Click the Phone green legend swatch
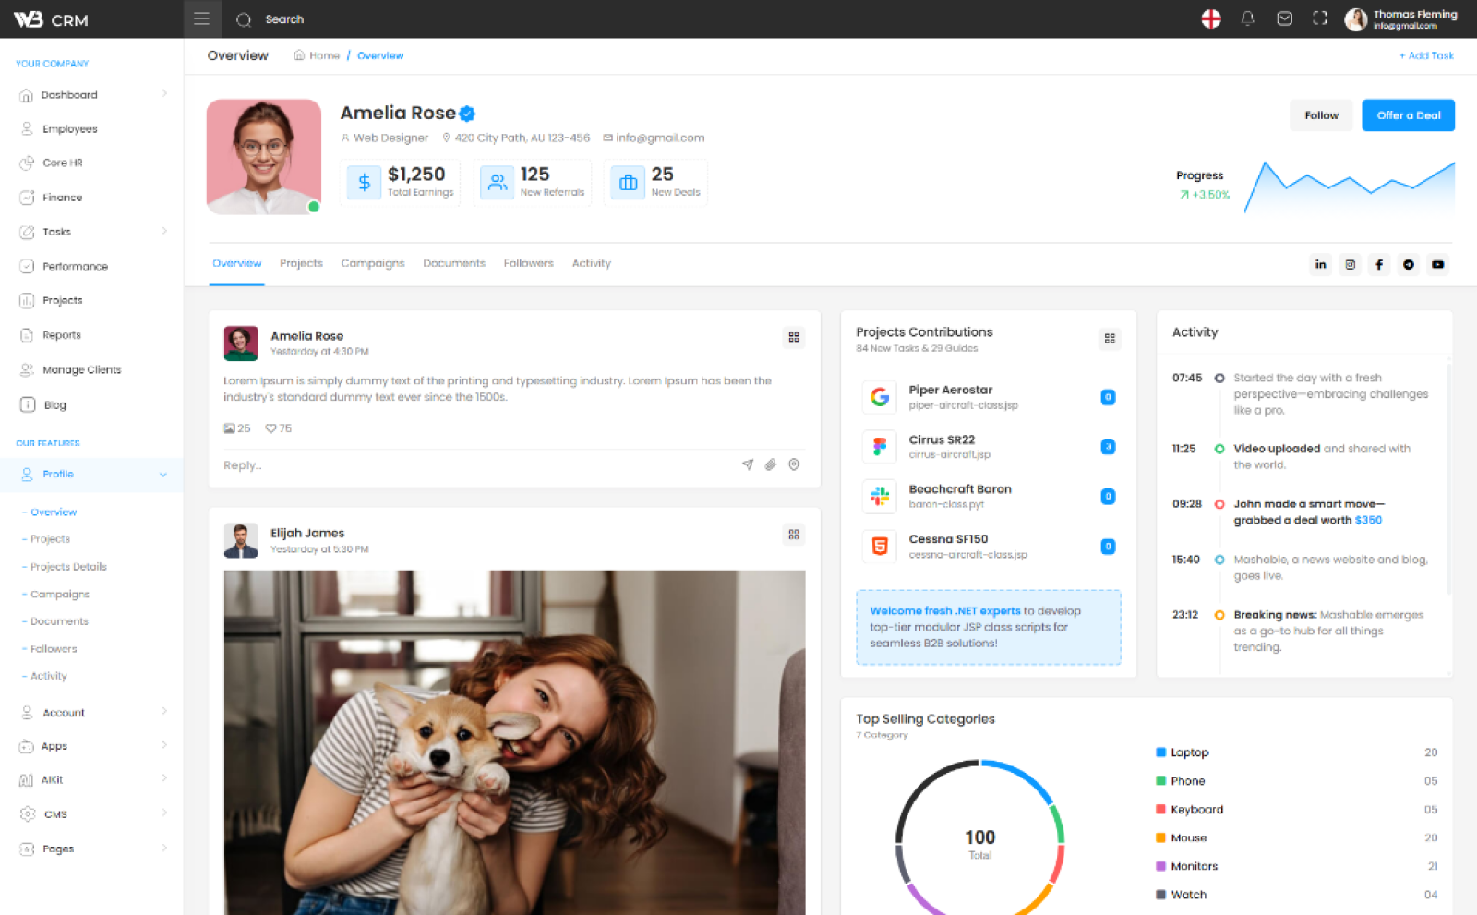 [1160, 781]
